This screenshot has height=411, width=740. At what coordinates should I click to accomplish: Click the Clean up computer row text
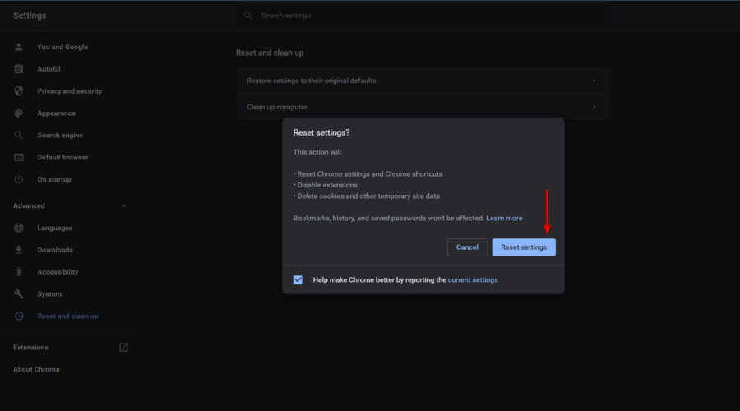pos(277,107)
